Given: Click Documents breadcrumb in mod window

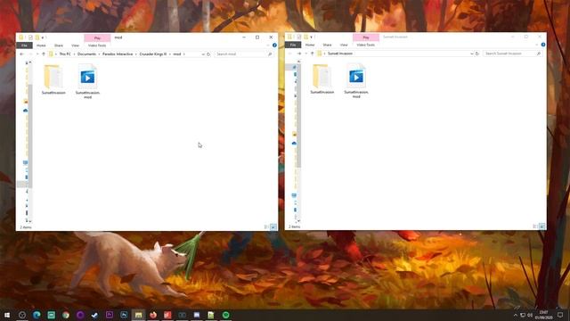Looking at the screenshot, I should [87, 54].
